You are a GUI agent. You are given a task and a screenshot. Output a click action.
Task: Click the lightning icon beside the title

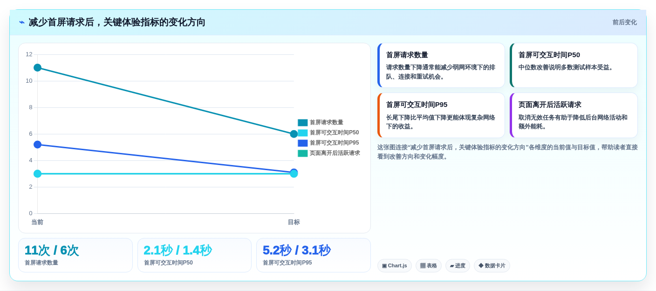tap(22, 22)
